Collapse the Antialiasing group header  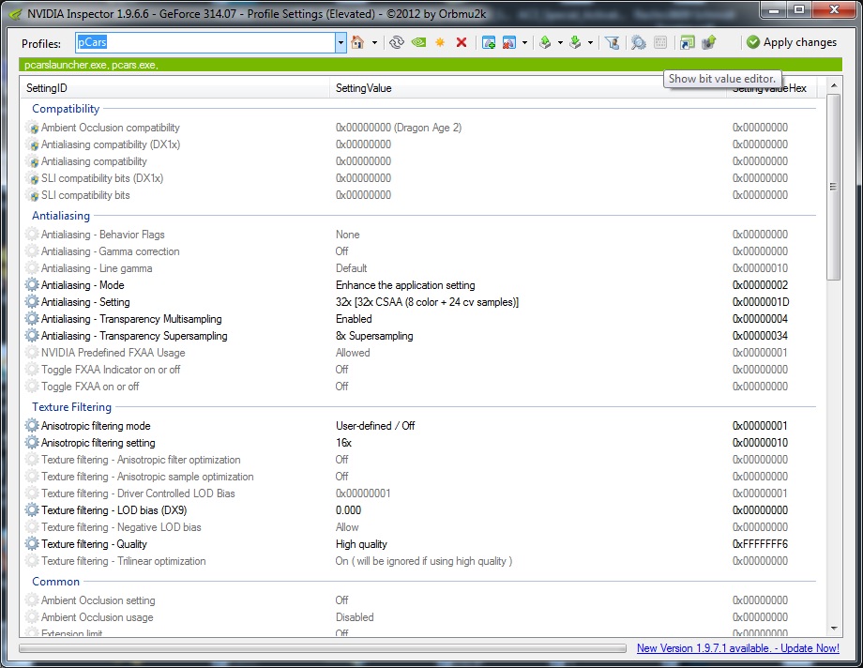(61, 216)
